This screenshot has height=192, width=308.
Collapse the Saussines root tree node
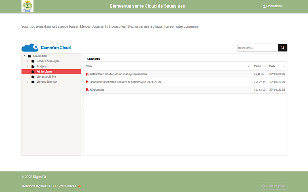pos(25,56)
